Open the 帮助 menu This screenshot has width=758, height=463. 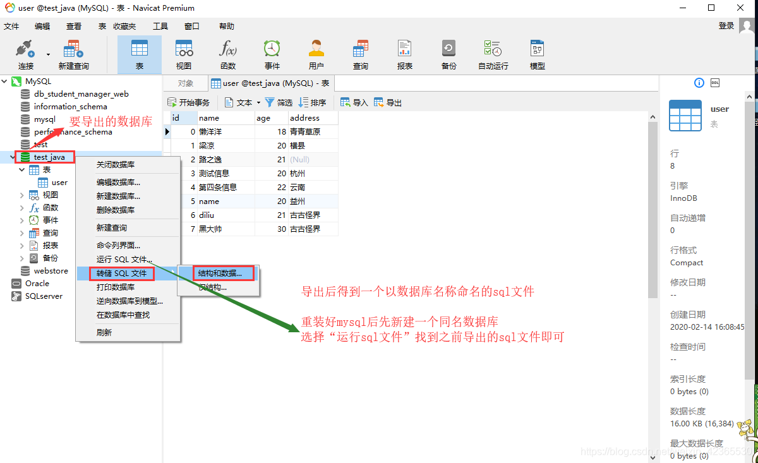(x=226, y=27)
